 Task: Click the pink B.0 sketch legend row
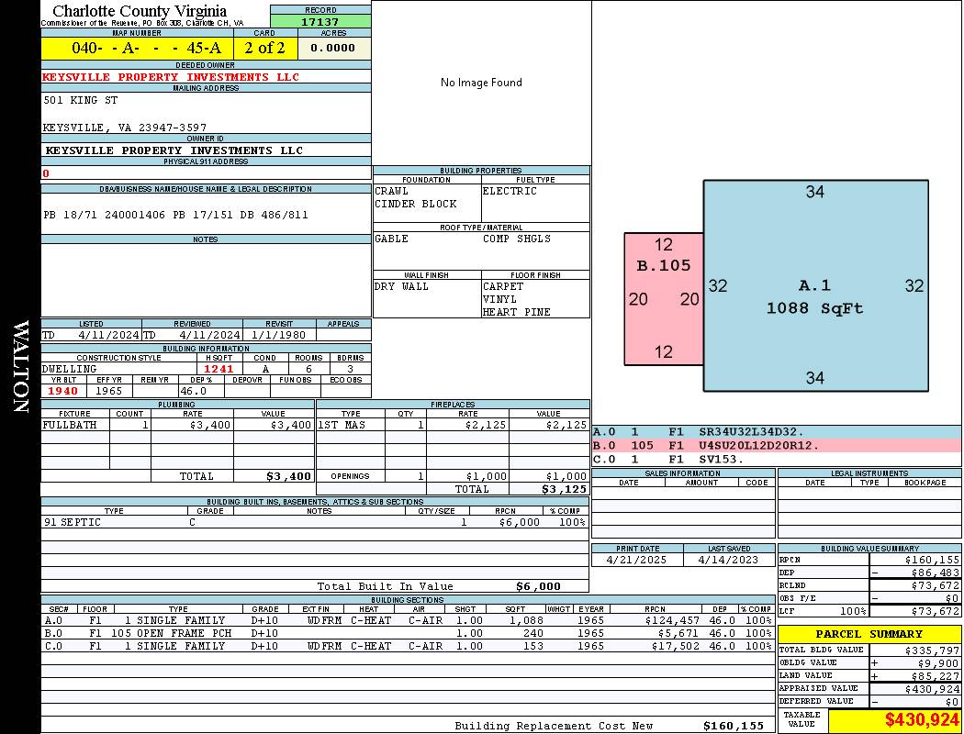(x=776, y=445)
